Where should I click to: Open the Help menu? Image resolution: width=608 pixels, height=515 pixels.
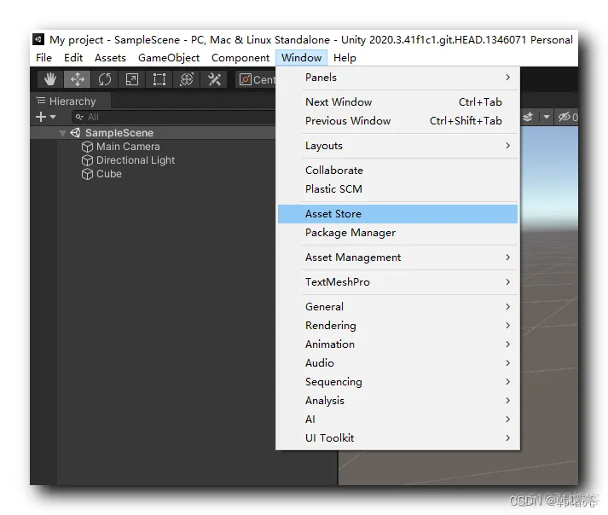click(345, 58)
